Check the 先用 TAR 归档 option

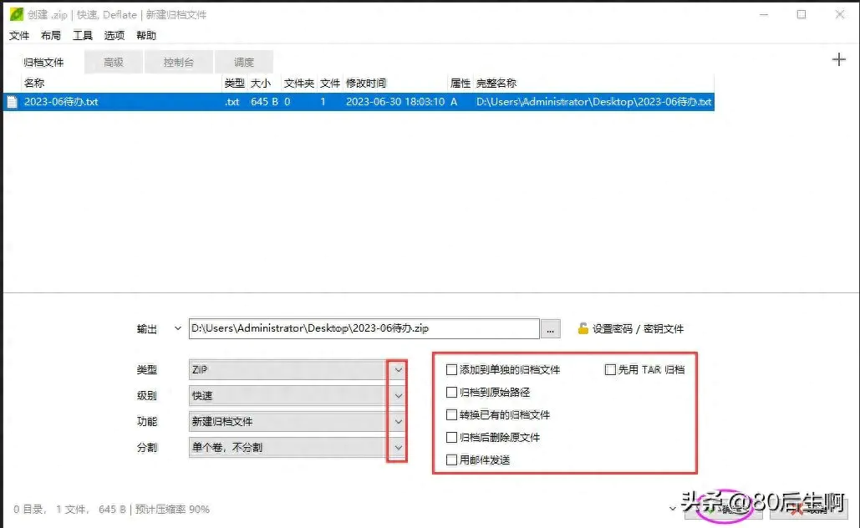610,369
